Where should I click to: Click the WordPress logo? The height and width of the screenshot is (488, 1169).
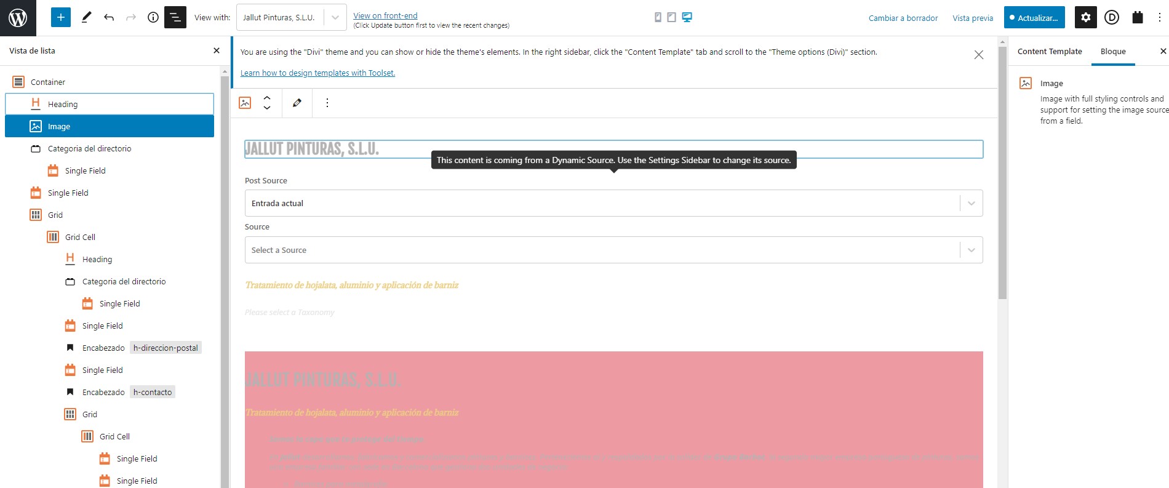18,18
